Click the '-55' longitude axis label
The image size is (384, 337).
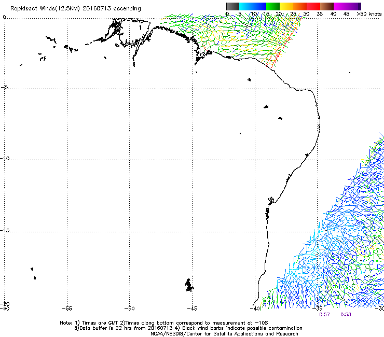coord(67,308)
